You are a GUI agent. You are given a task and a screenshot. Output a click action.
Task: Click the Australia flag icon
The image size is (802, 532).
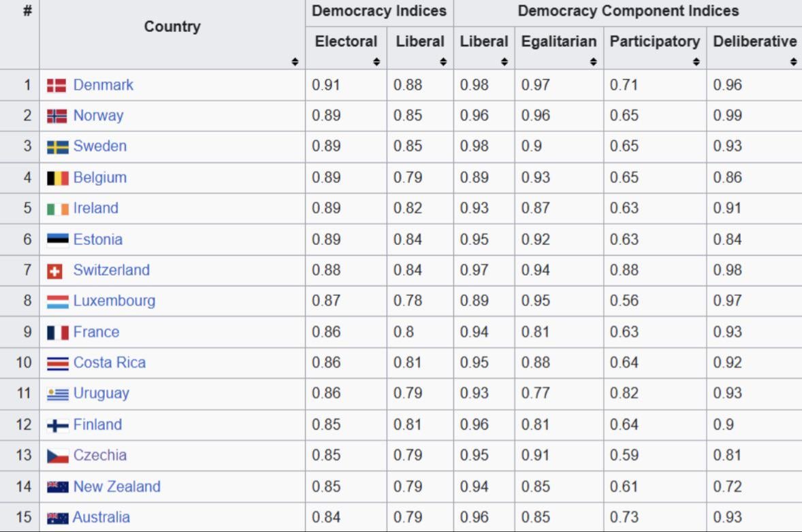pos(57,518)
